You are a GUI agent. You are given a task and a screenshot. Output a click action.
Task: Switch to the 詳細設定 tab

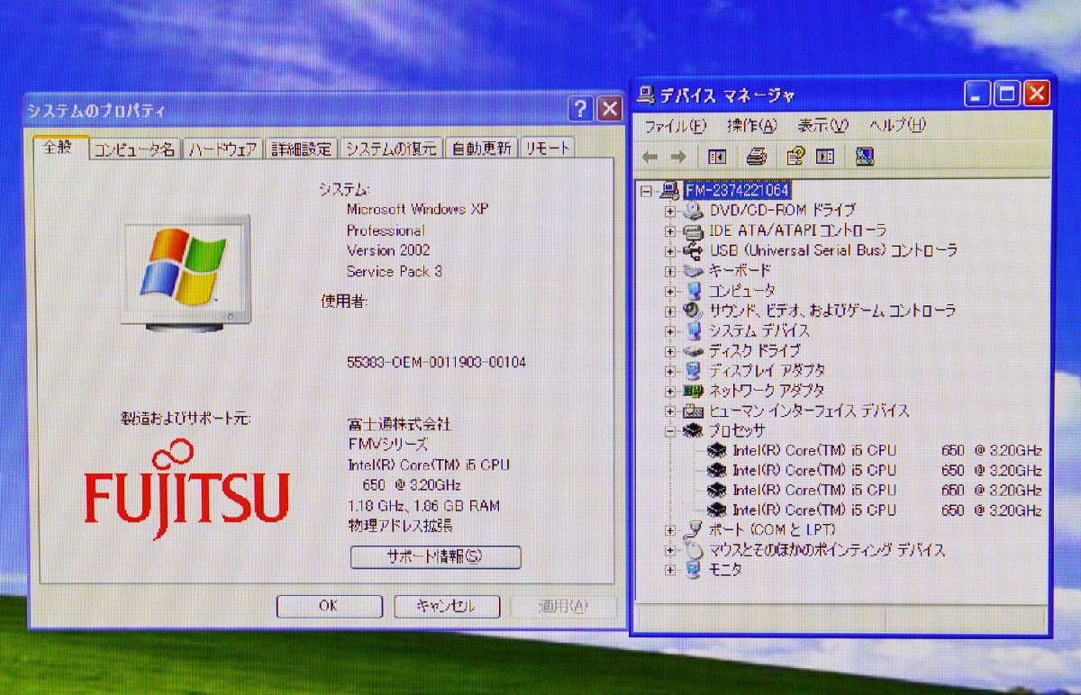tap(302, 149)
